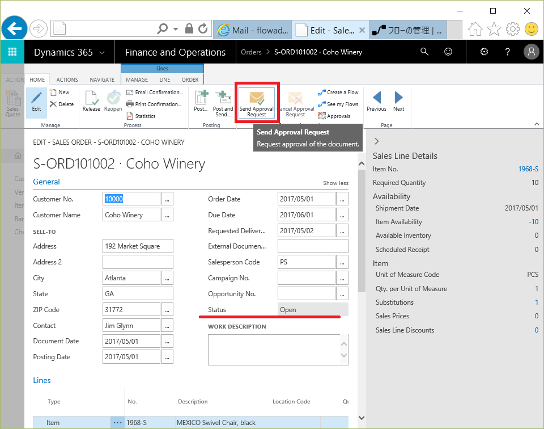Click the Post ribbon icon
Screen dimensions: 544x429
[x=201, y=101]
